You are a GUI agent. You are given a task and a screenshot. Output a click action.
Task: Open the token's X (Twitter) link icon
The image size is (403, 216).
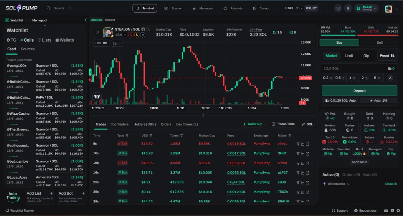point(131,35)
